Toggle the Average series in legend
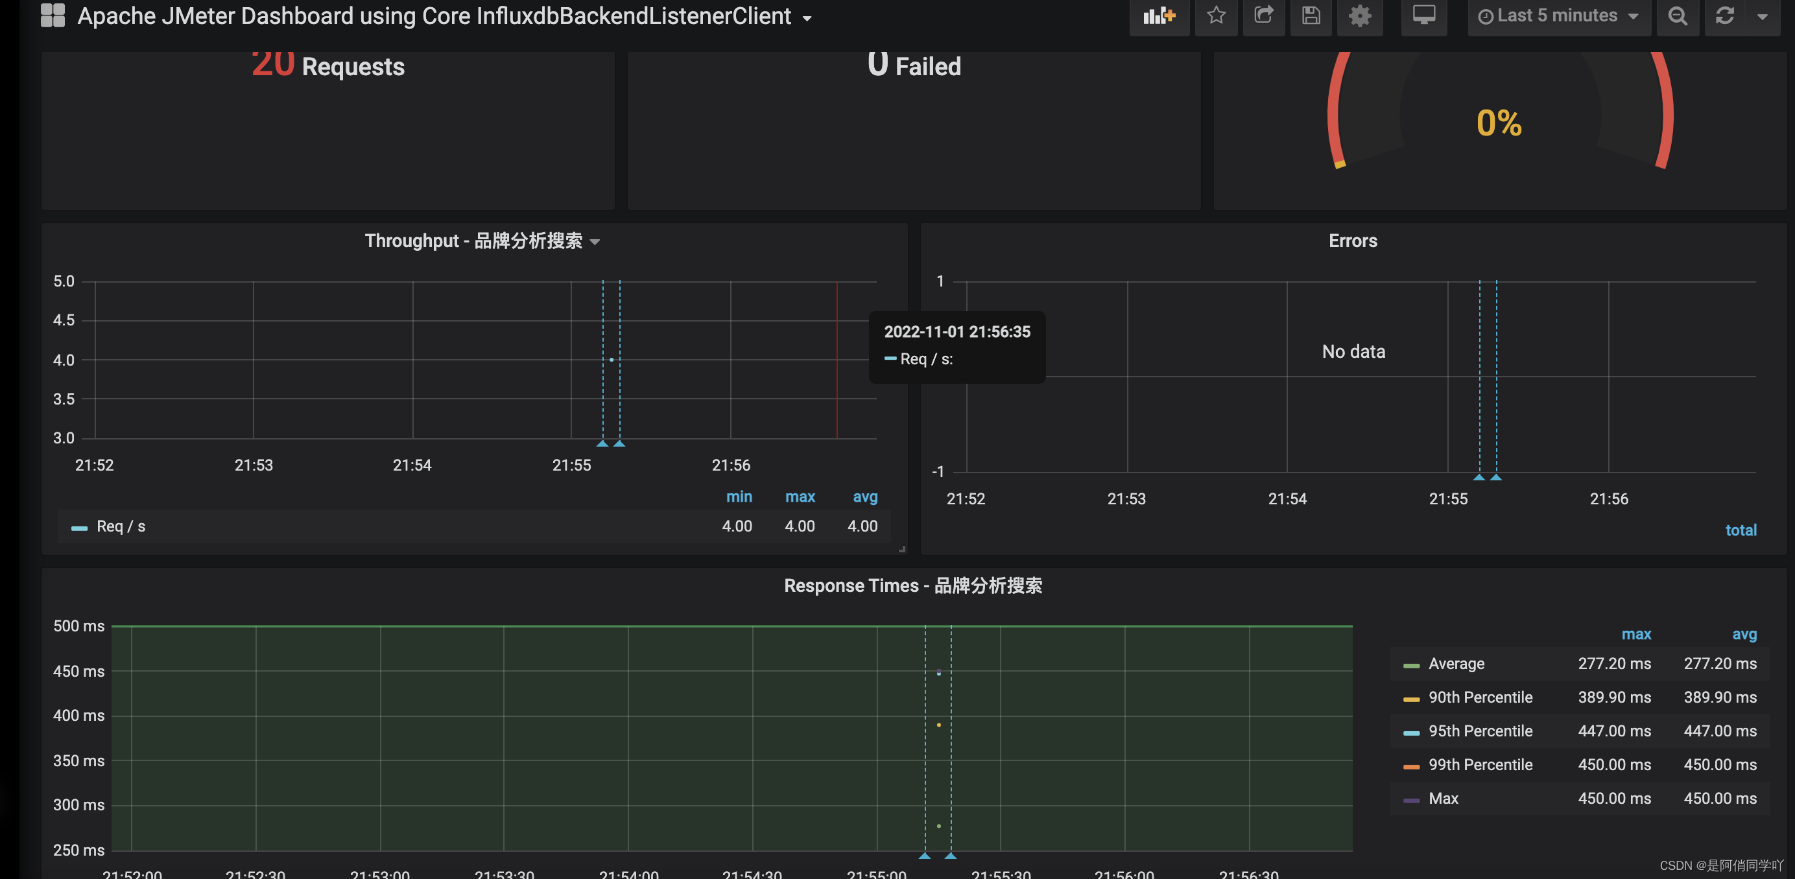The height and width of the screenshot is (879, 1795). 1456,664
